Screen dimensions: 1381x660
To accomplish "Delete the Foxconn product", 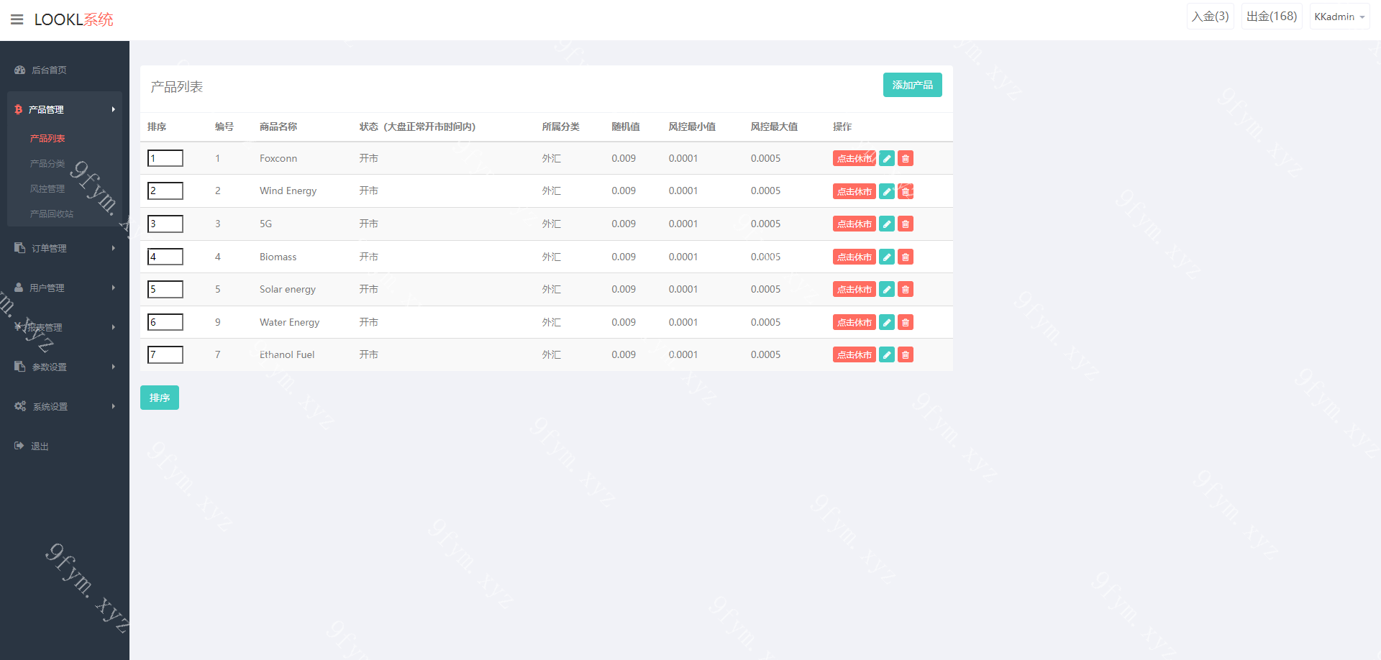I will 906,158.
